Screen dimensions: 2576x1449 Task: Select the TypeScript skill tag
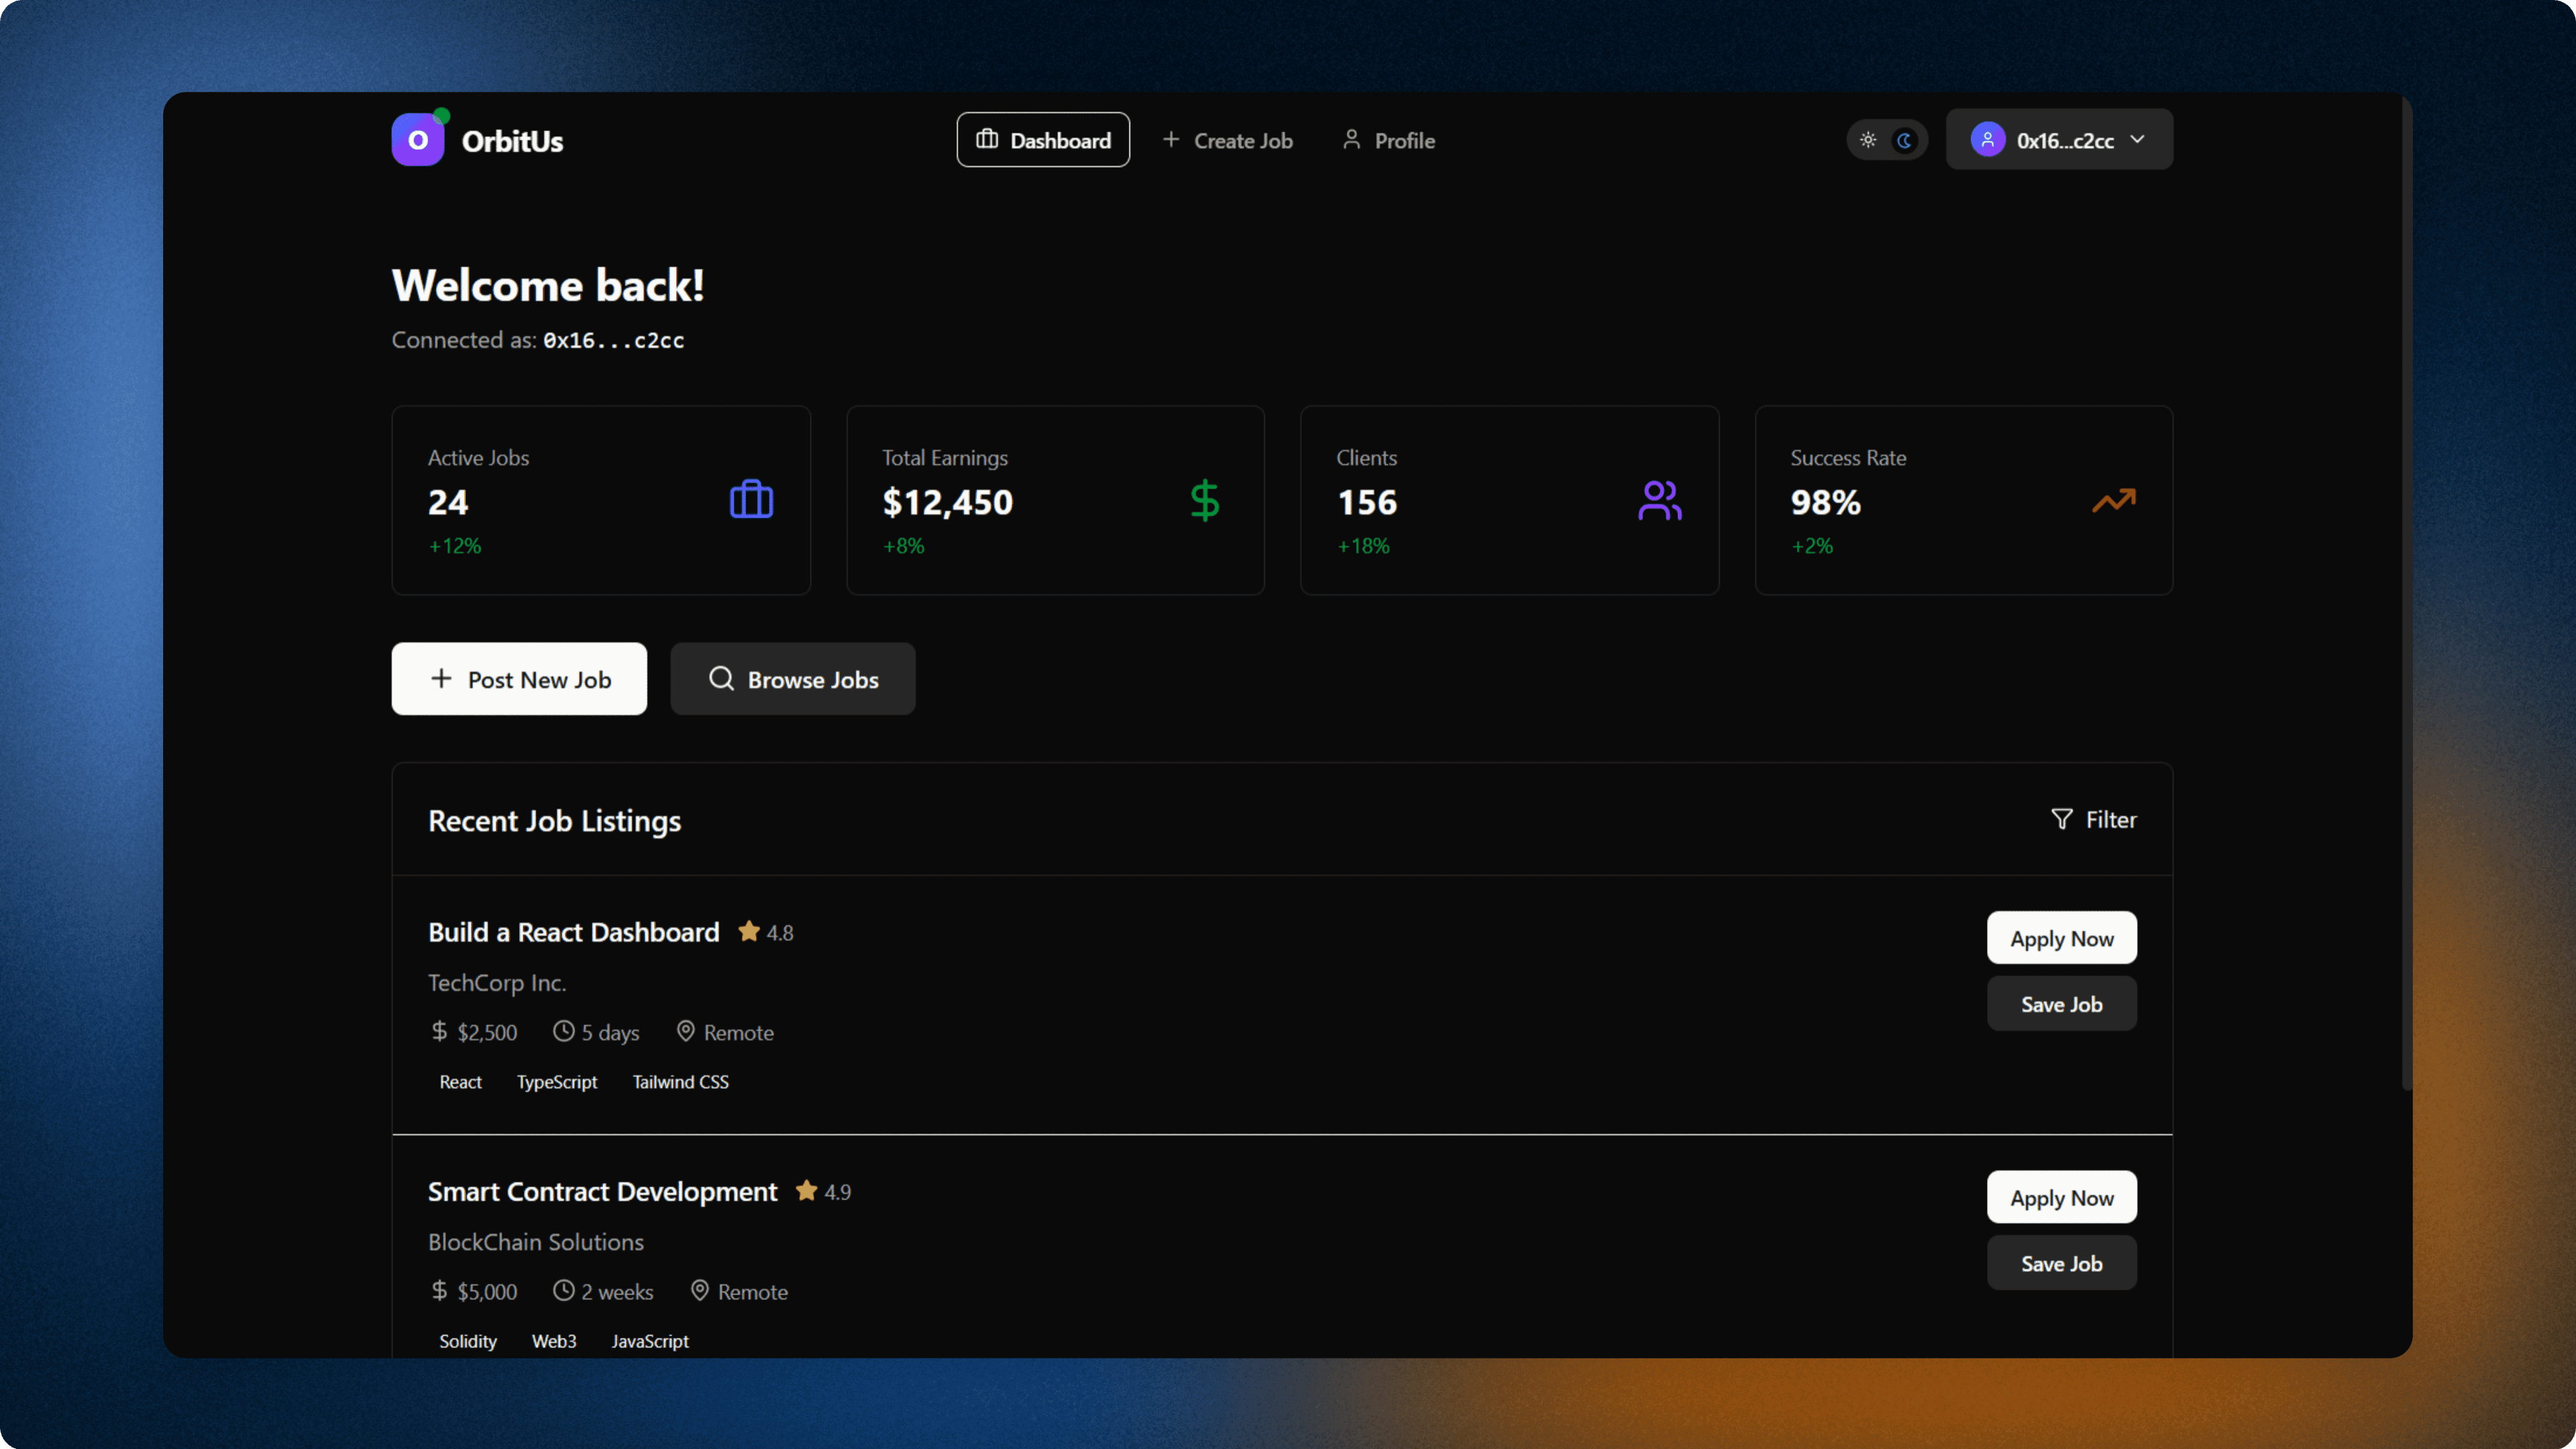tap(556, 1082)
